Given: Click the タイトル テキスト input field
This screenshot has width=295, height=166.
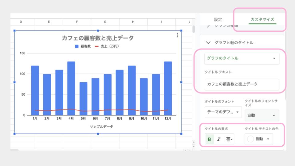Looking at the screenshot, I should pyautogui.click(x=242, y=84).
